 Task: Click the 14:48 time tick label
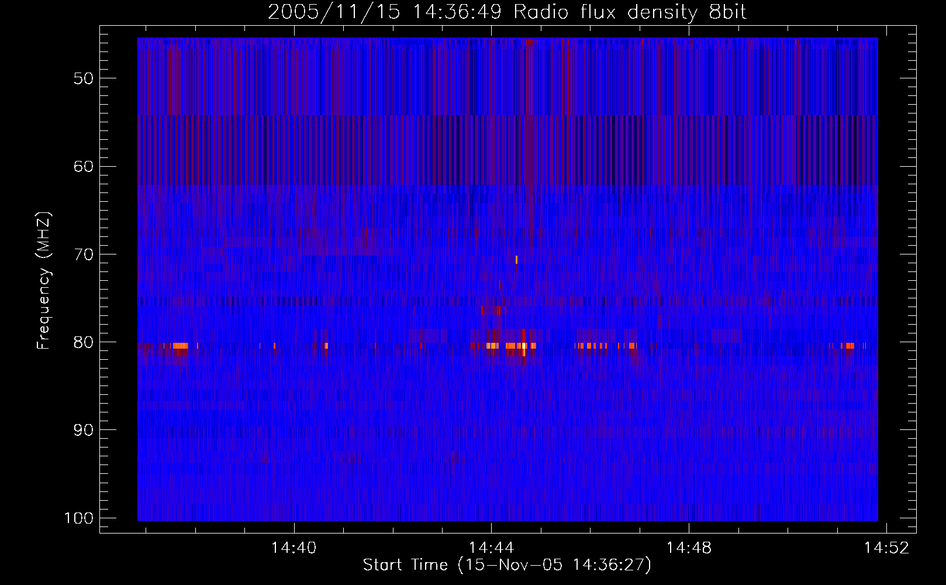[689, 548]
